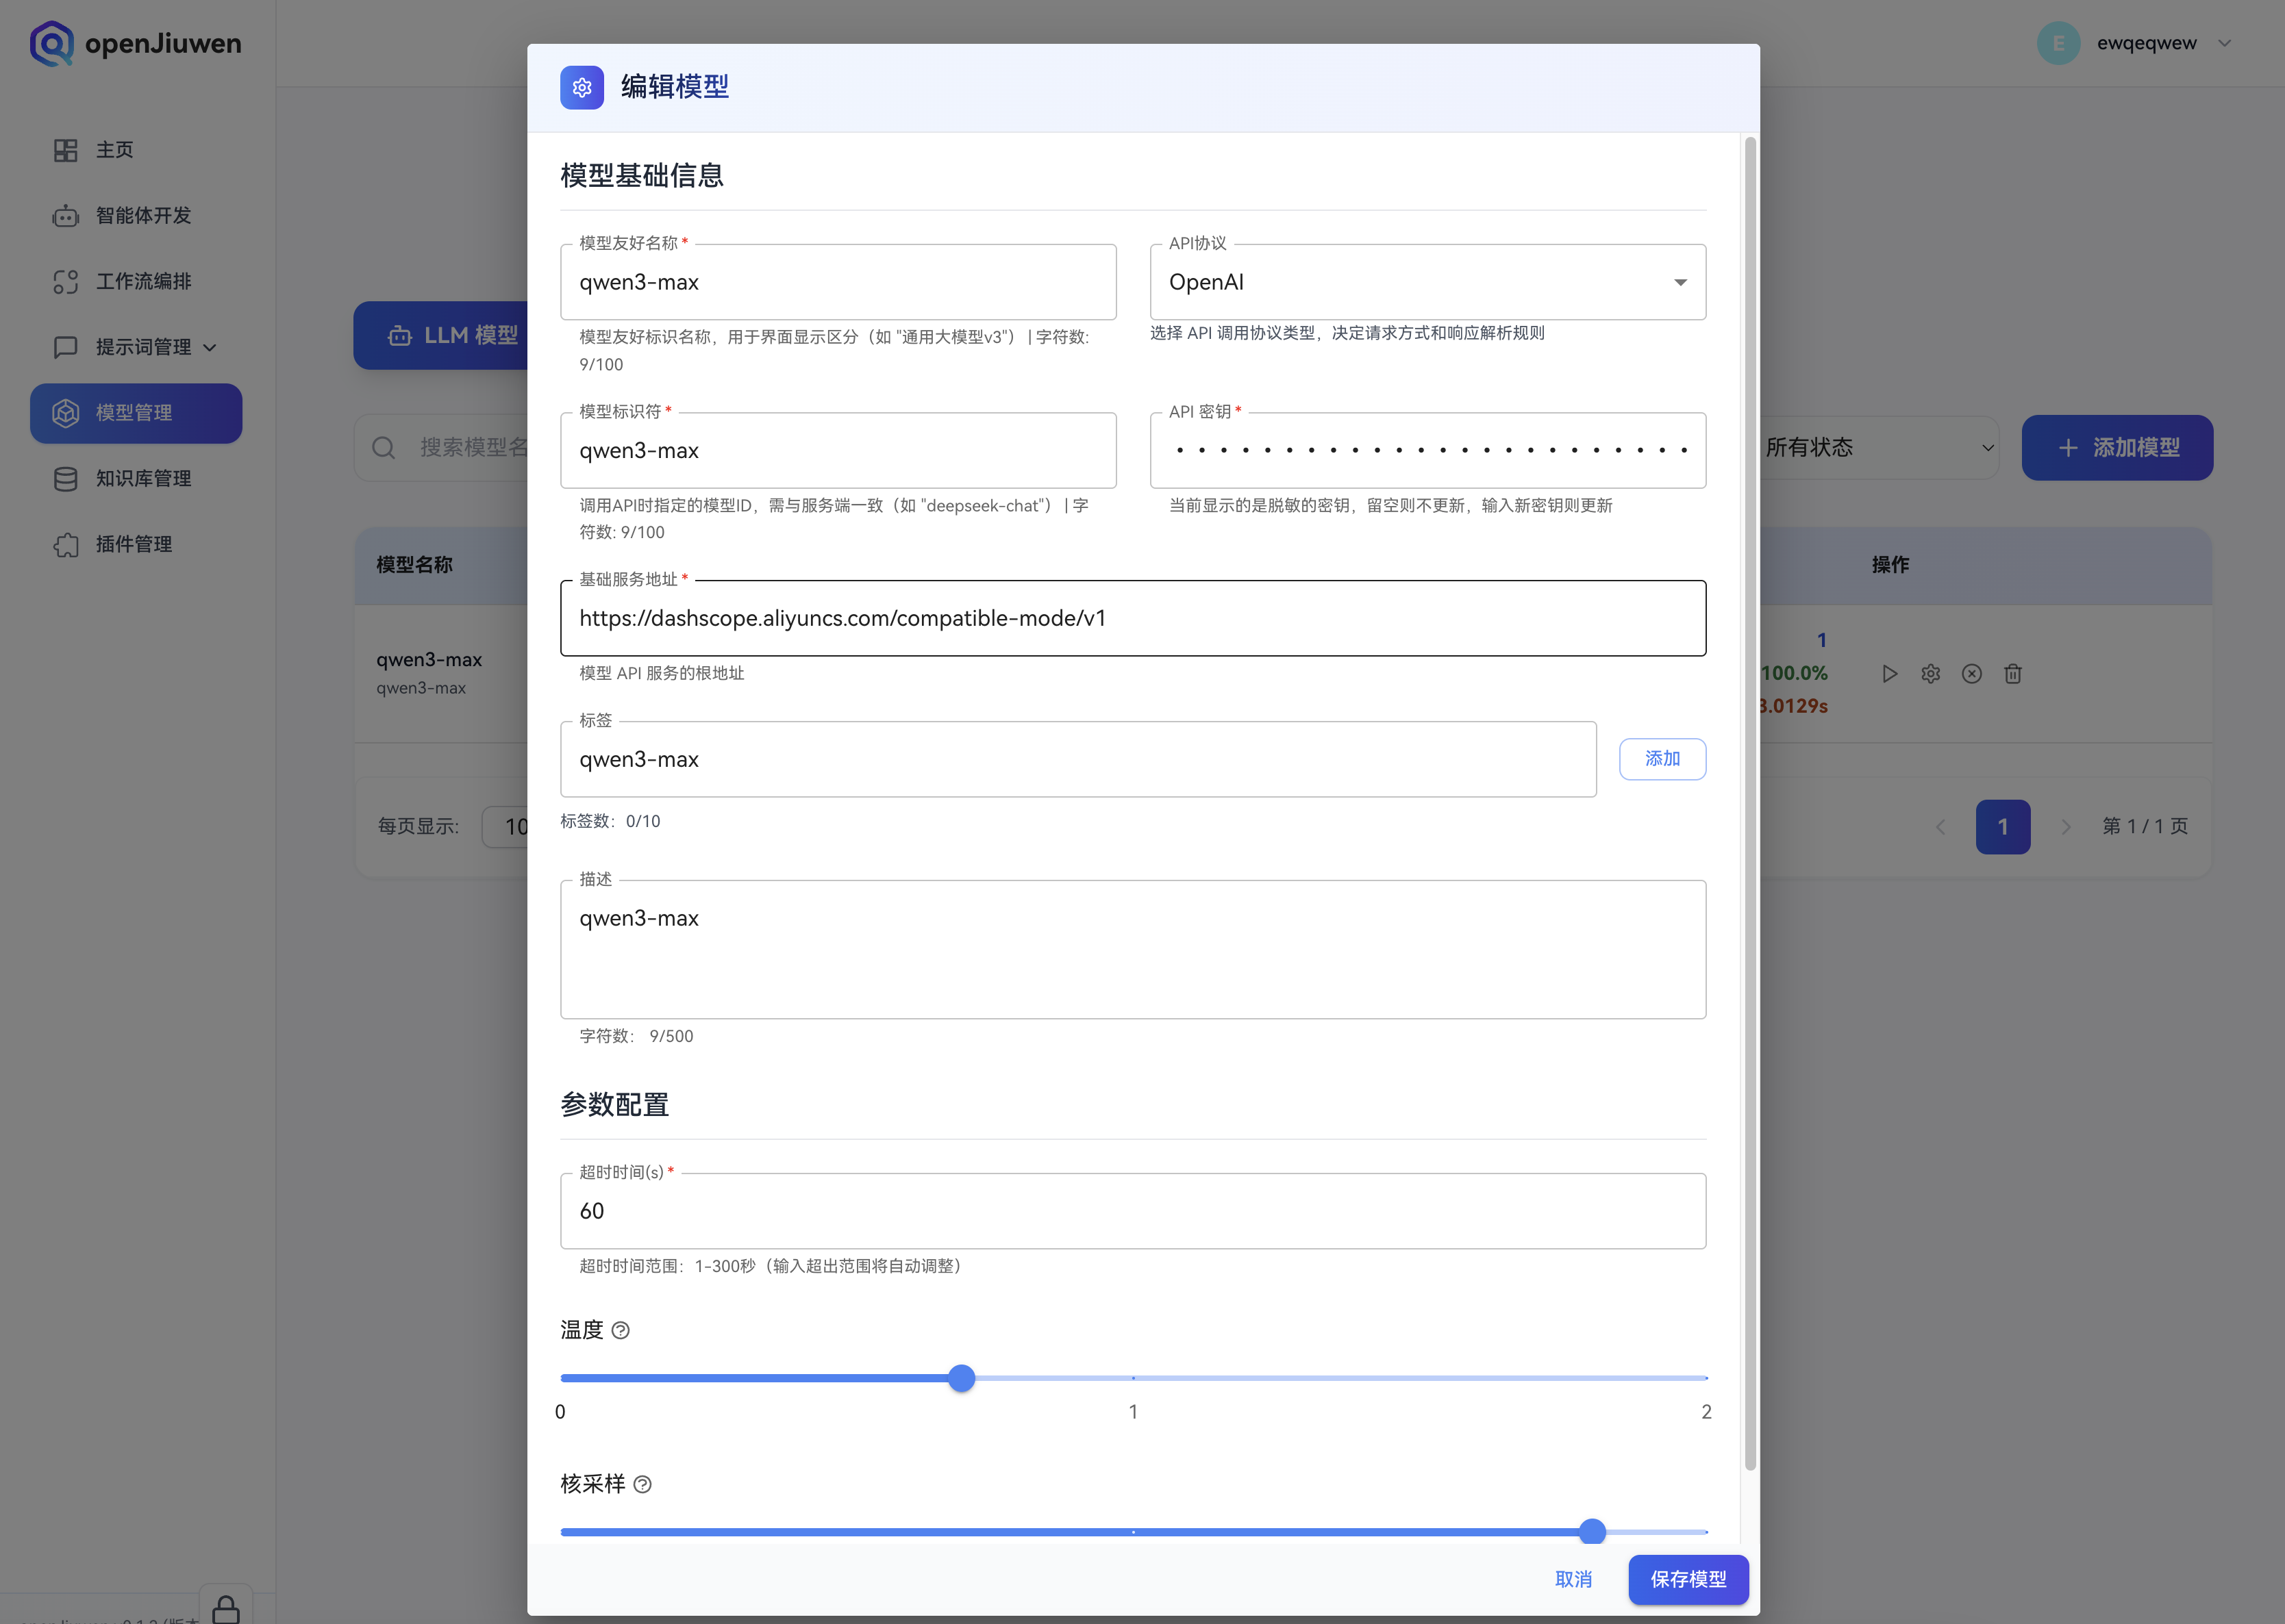Run a test on the qwen3-max model
The image size is (2285, 1624).
pyautogui.click(x=1890, y=673)
